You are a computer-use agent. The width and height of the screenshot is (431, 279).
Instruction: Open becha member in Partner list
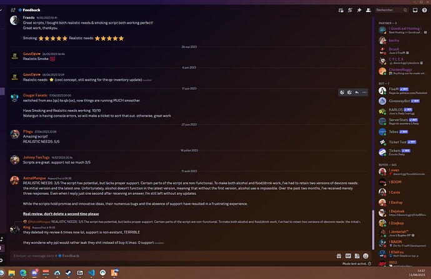(x=402, y=41)
